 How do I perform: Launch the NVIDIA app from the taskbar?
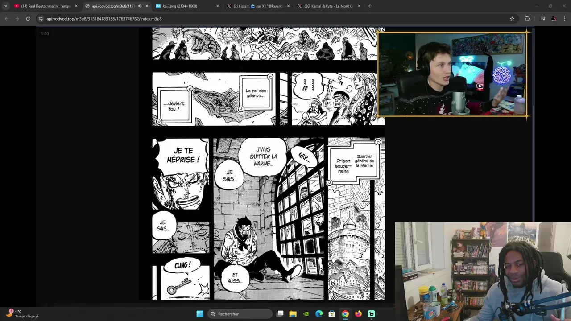[x=306, y=314]
